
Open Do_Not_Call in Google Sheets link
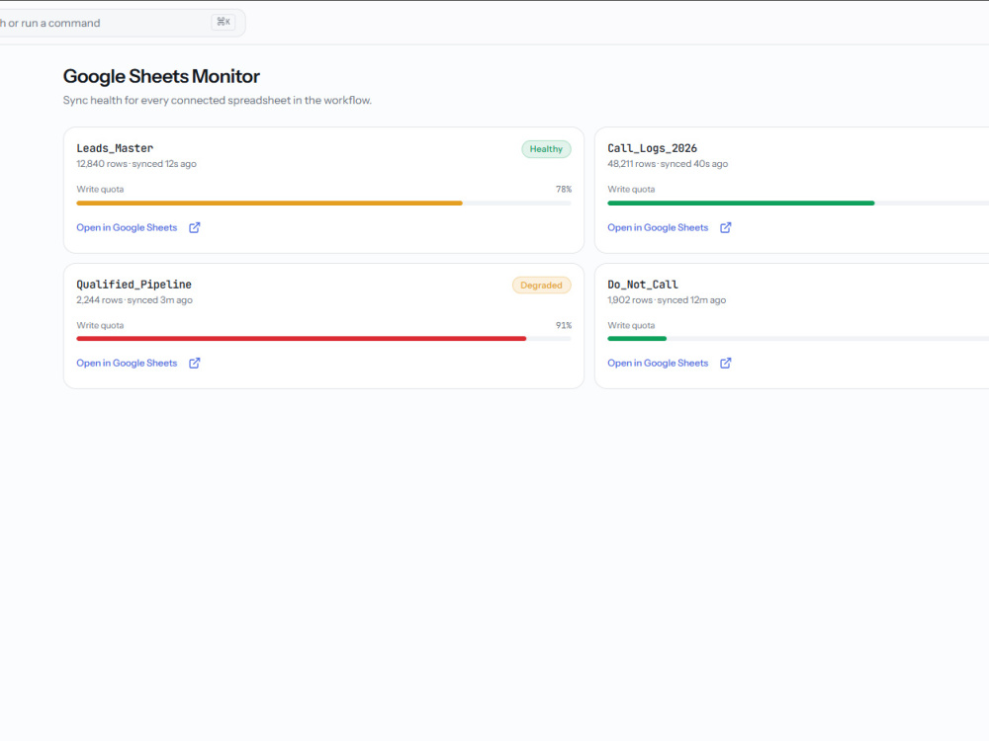pyautogui.click(x=658, y=363)
